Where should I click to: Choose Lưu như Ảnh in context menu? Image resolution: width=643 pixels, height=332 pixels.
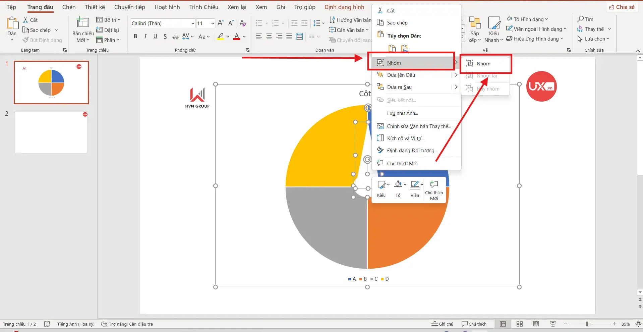coord(402,113)
